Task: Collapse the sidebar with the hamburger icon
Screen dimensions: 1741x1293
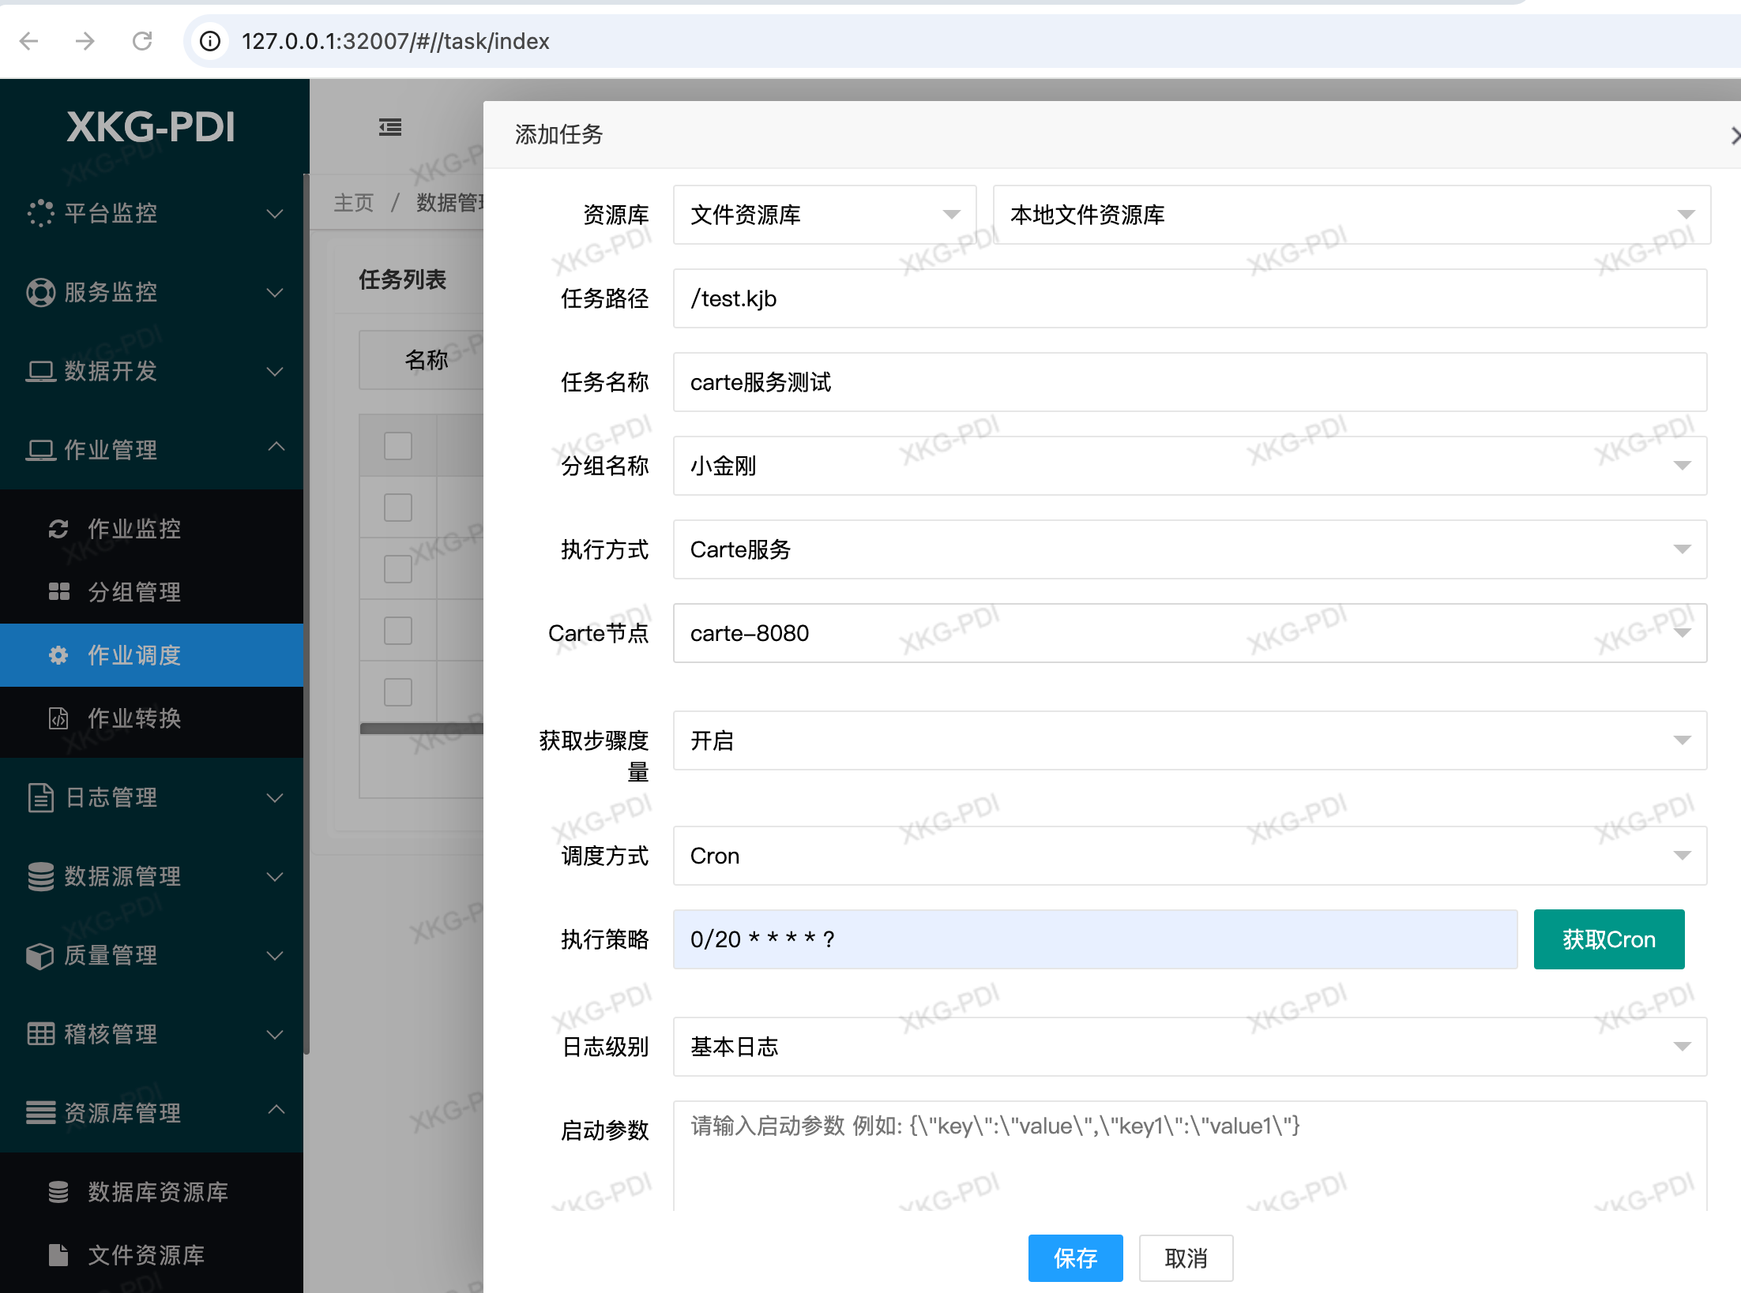Action: tap(389, 126)
